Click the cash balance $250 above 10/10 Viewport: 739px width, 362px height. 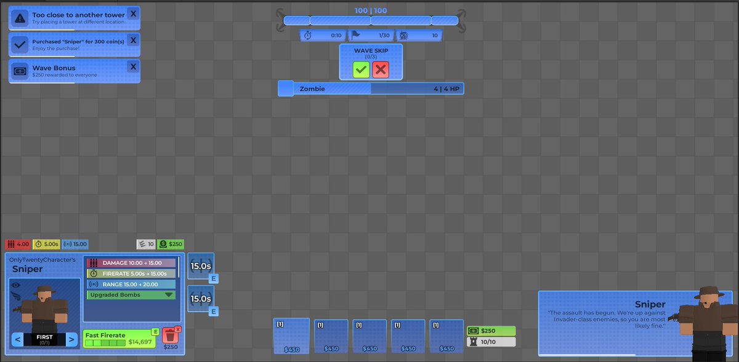[491, 331]
